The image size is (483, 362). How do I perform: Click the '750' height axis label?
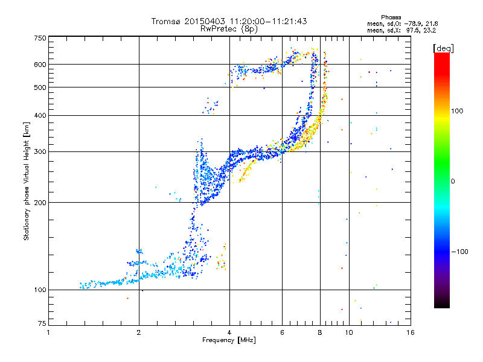click(40, 38)
